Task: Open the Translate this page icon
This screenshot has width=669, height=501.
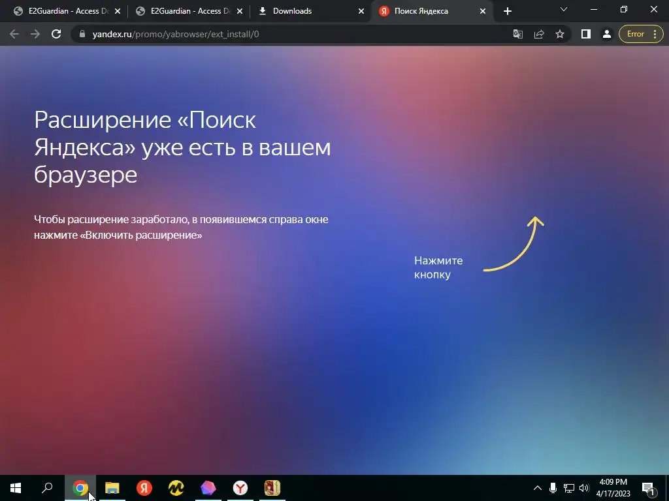Action: [x=518, y=34]
